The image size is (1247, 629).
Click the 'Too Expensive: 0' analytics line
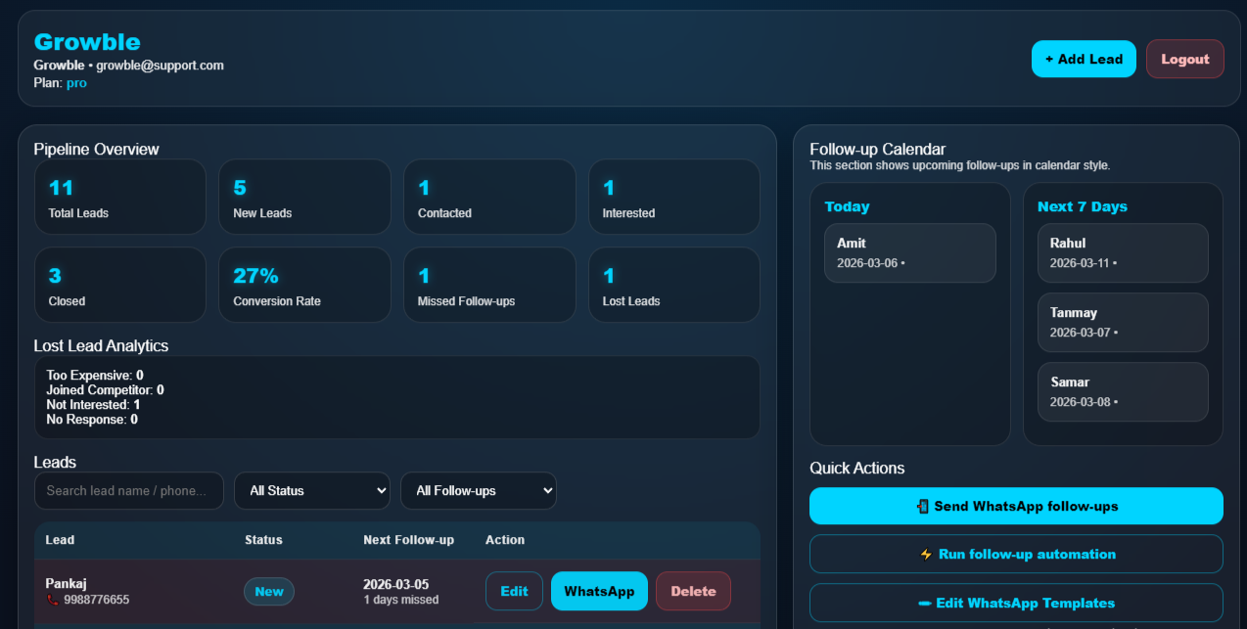95,375
